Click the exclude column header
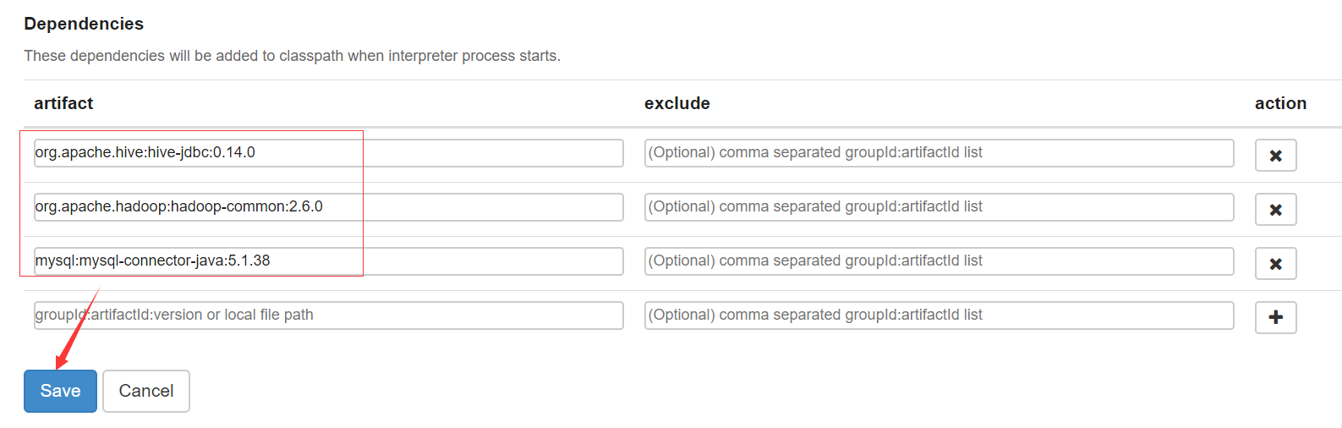 (x=676, y=103)
